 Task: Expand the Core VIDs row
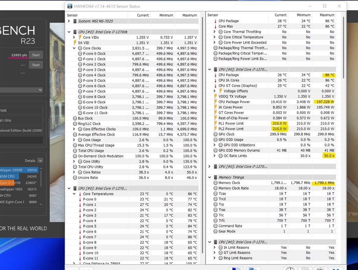pyautogui.click(x=74, y=37)
